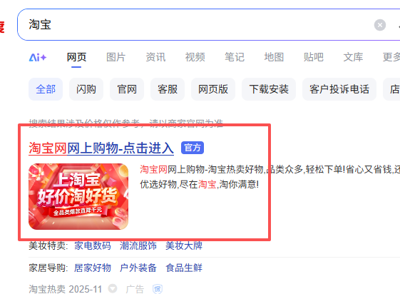
Task: Open the 淘宝网网上购物-点击进入 result link
Action: (x=101, y=148)
